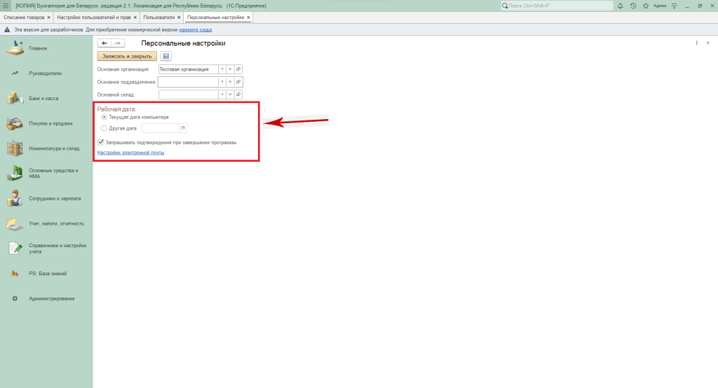718x388 pixels.
Task: Uncheck Запрашивать подтверждение при завершении программы
Action: pyautogui.click(x=102, y=141)
